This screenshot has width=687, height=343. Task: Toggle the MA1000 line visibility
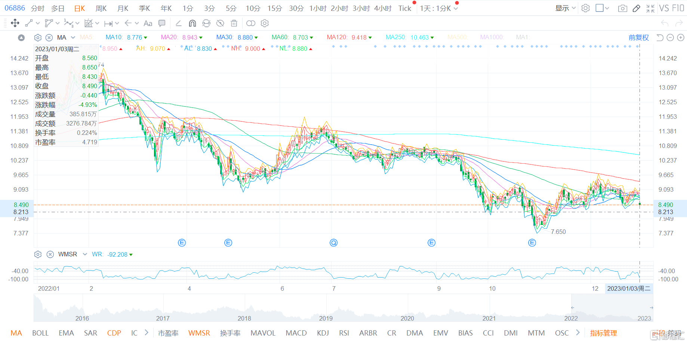(x=492, y=37)
